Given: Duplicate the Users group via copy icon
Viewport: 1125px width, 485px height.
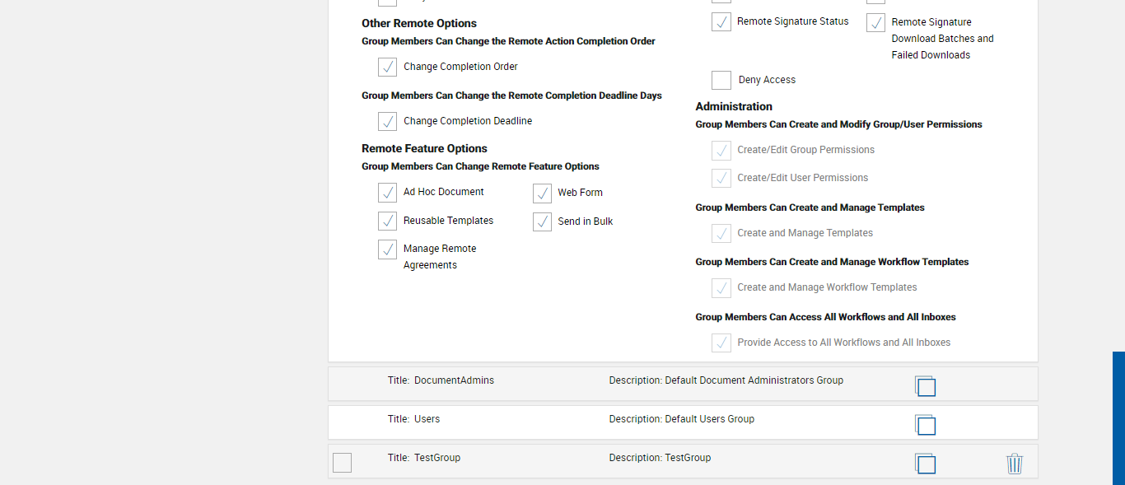Looking at the screenshot, I should (925, 425).
